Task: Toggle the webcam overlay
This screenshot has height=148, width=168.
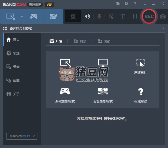Action: pos(73,16)
